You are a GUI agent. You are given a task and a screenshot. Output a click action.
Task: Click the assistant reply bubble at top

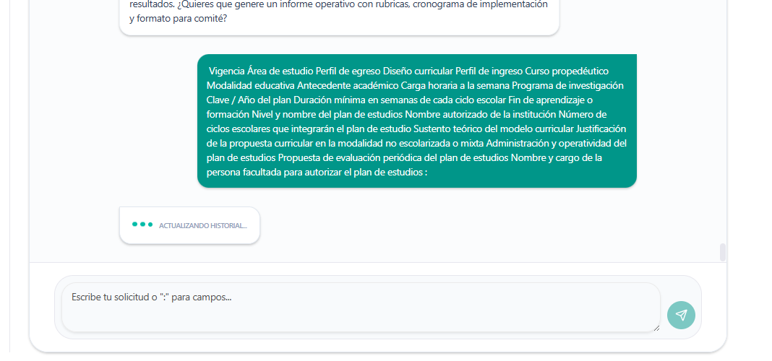(x=338, y=14)
